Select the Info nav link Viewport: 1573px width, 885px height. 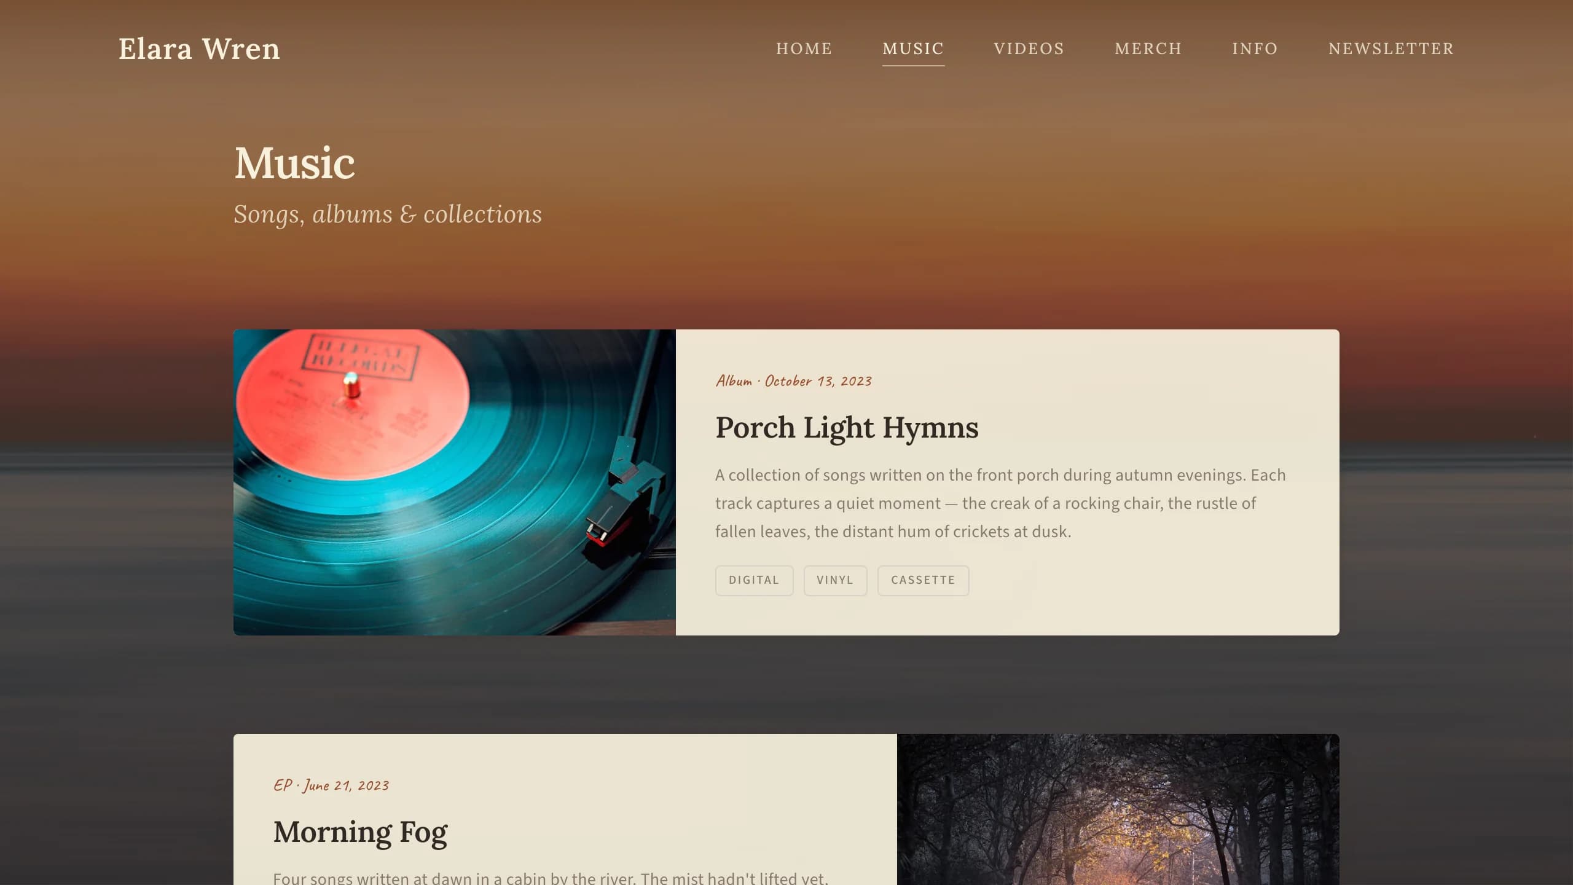click(1255, 49)
